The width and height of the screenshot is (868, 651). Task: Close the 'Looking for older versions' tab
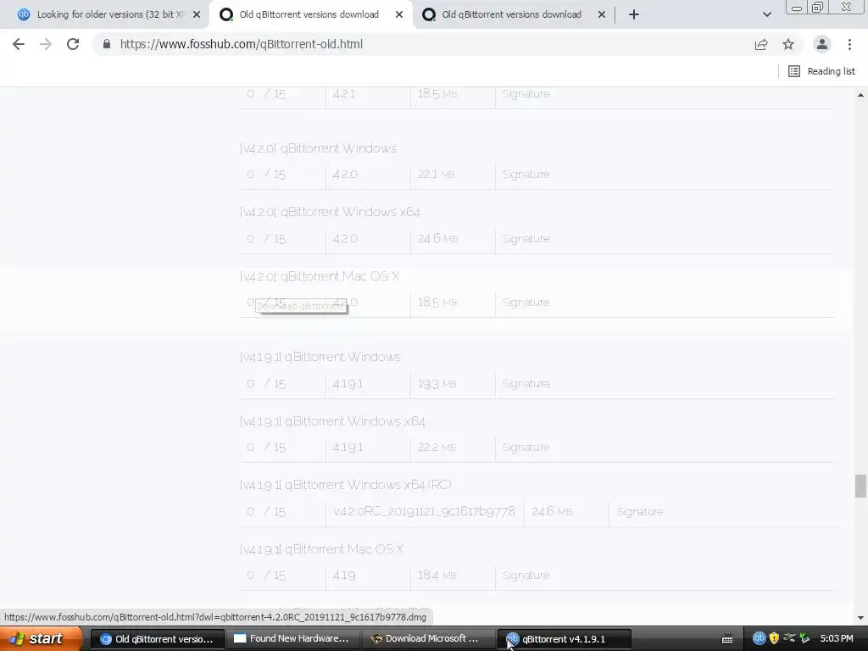(x=197, y=14)
